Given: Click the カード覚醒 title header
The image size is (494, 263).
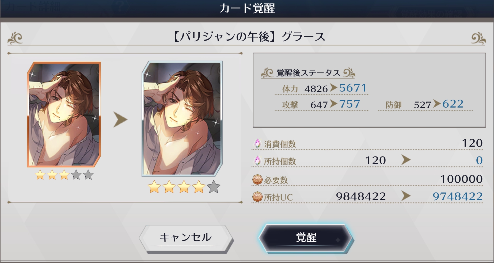Looking at the screenshot, I should [x=247, y=9].
